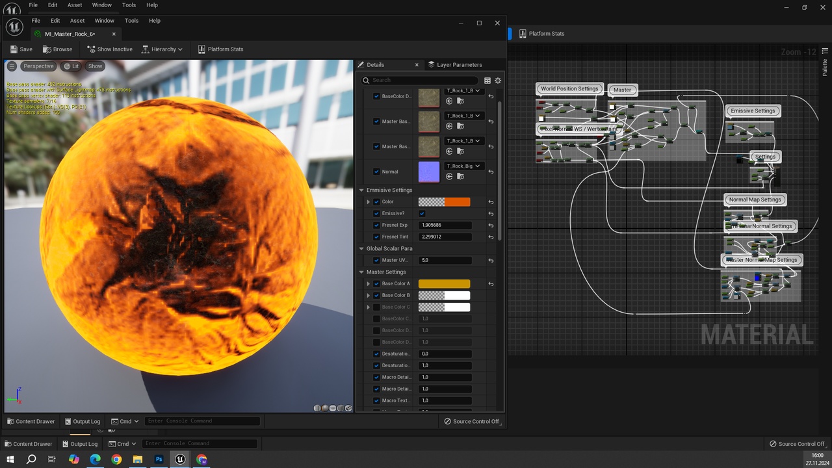Viewport: 832px width, 468px height.
Task: Open the Hierarchy dropdown
Action: 162,49
